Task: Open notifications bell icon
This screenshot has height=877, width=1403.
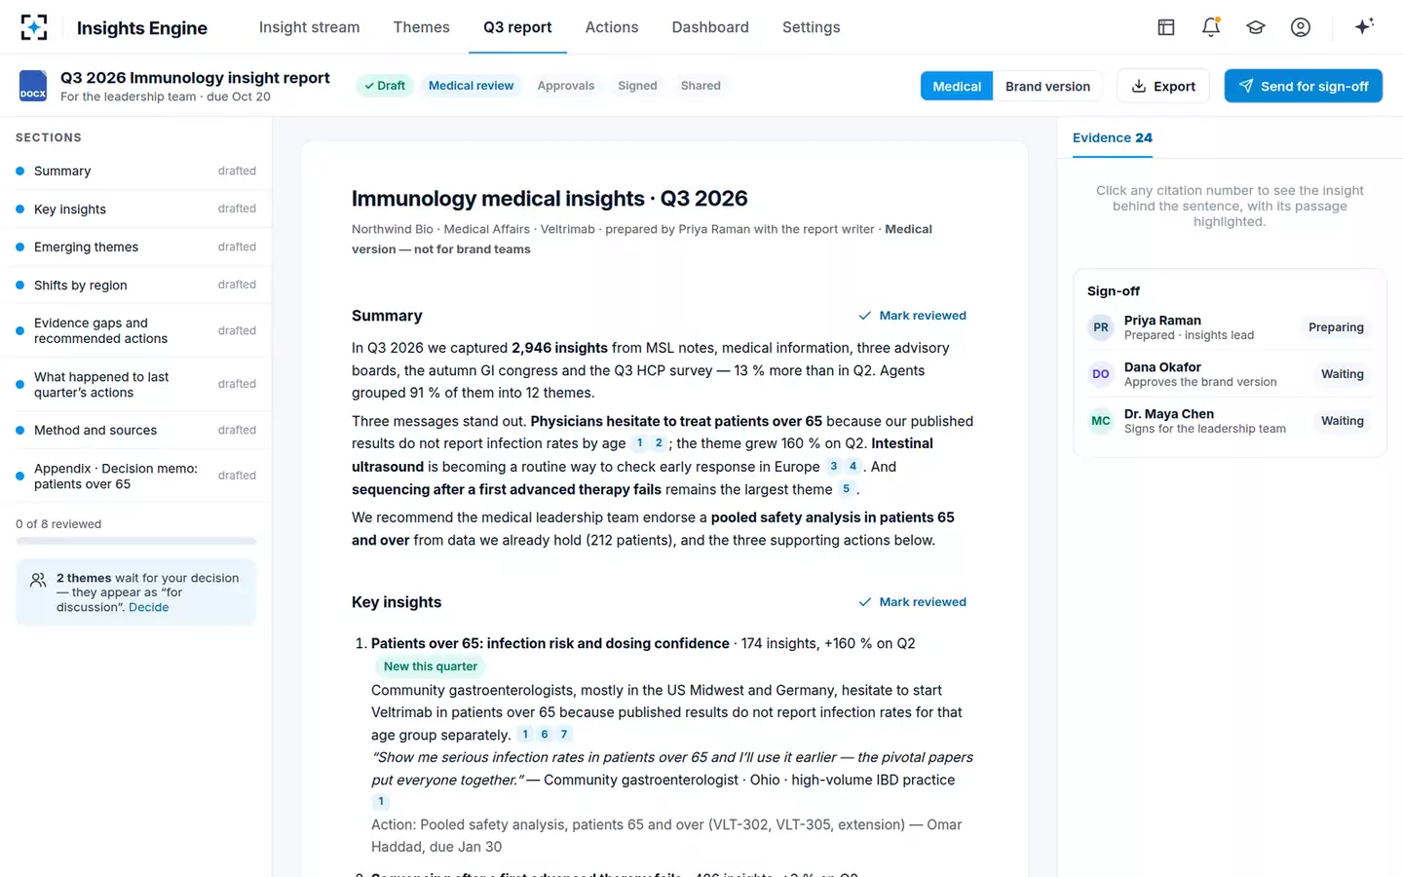Action: coord(1211,27)
